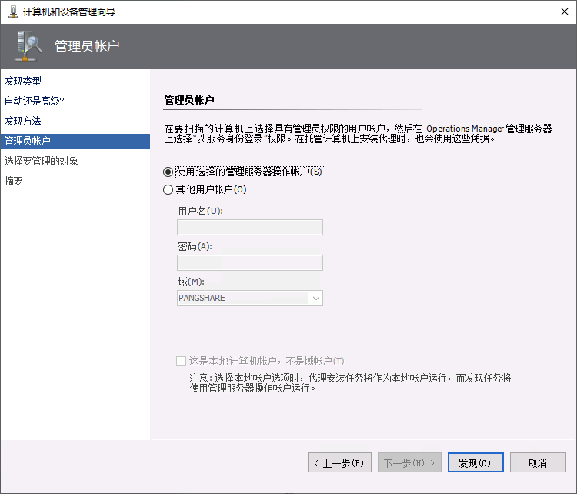
Task: Click the note text starting 注意:选择本地帐户选项时
Action: point(350,383)
